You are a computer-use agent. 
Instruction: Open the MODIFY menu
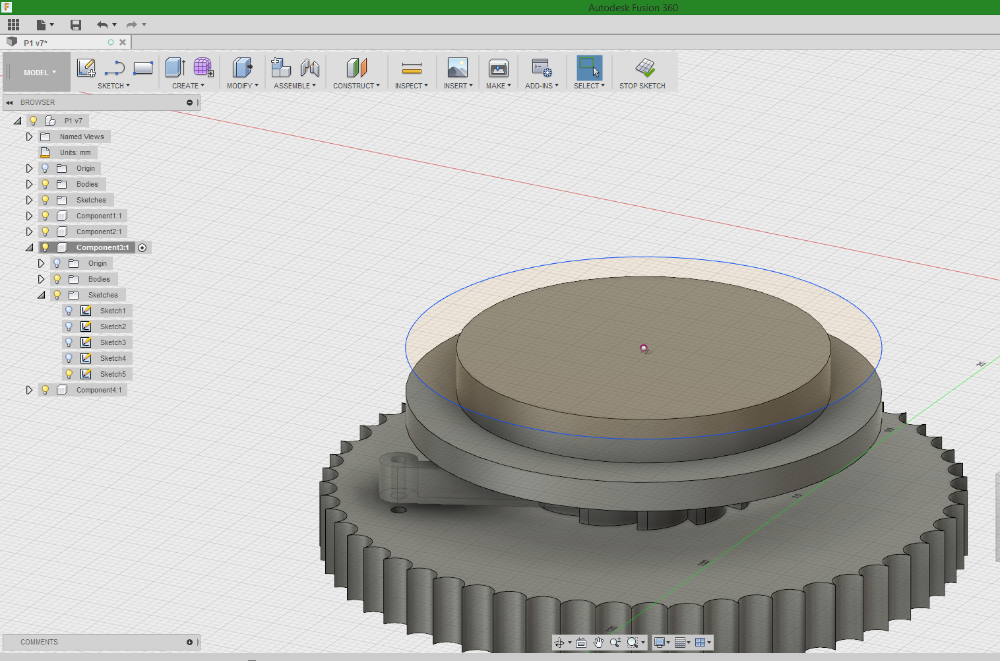point(242,86)
